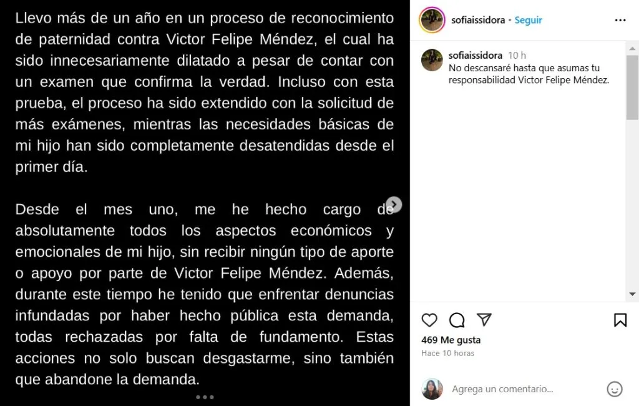This screenshot has height=406, width=639.
Task: Click the Seguir follow link
Action: (529, 21)
